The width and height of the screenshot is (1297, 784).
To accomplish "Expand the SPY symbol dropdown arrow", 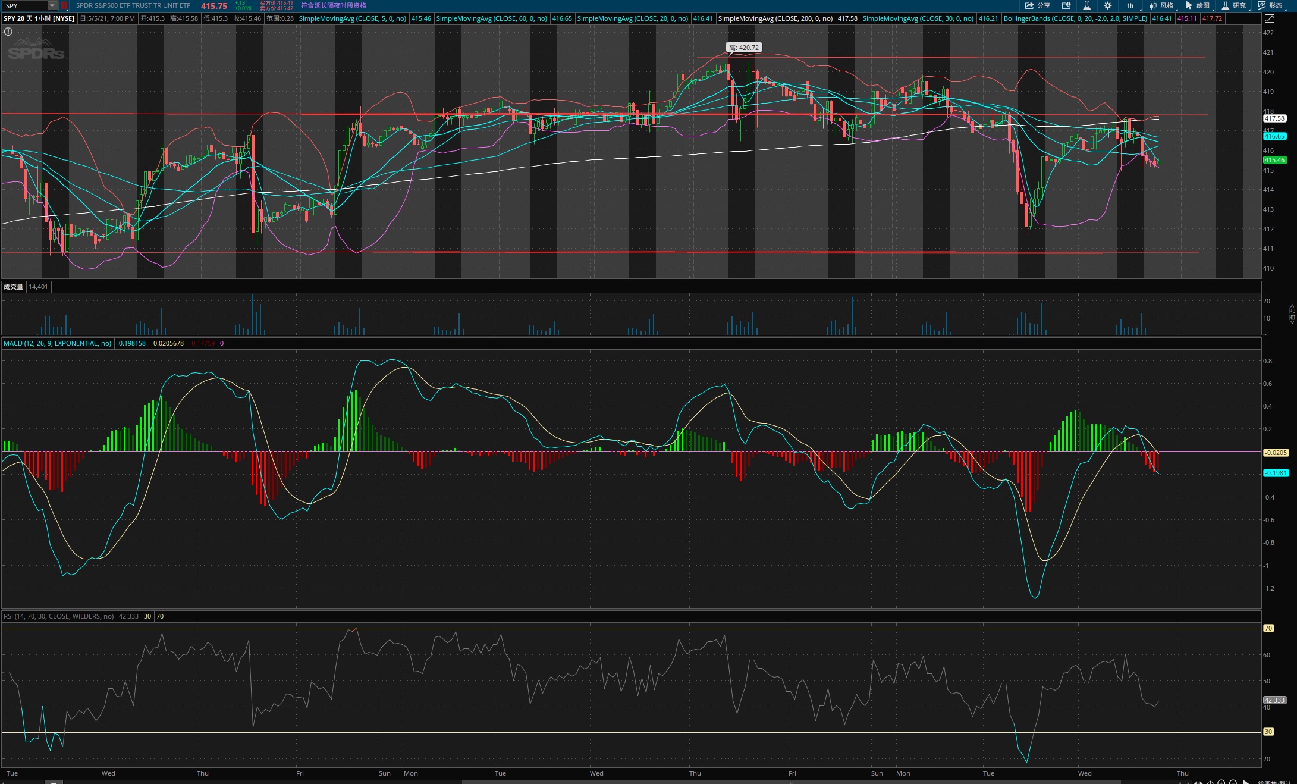I will pyautogui.click(x=52, y=5).
